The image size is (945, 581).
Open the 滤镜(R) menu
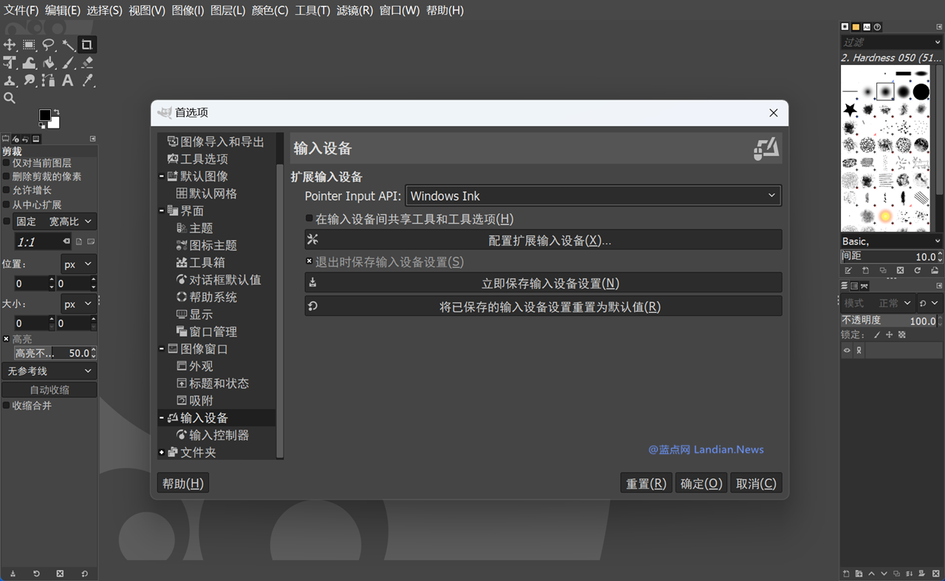(355, 10)
